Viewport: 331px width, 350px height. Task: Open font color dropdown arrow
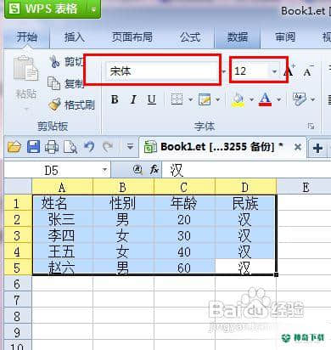coord(279,99)
